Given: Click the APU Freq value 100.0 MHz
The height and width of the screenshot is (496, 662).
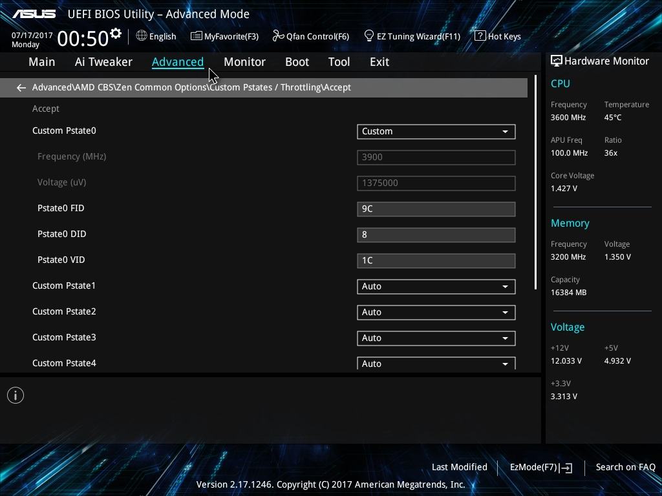Looking at the screenshot, I should point(569,153).
